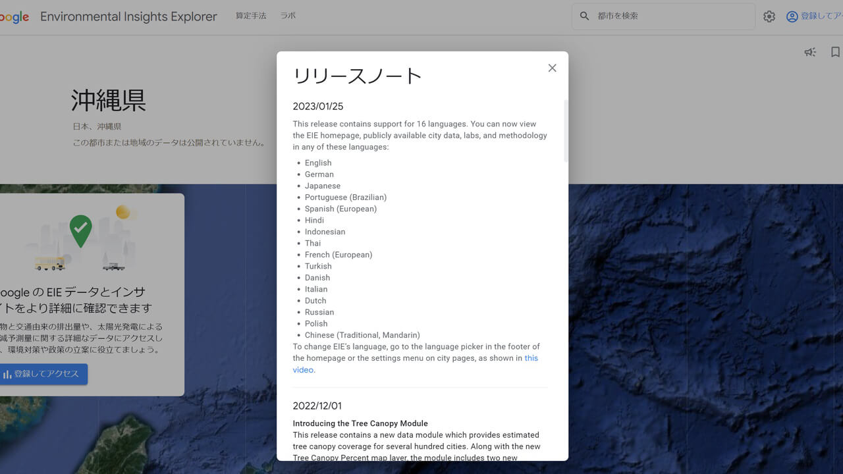The height and width of the screenshot is (474, 843).
Task: Click the bar-chart icon on the access button
Action: pyautogui.click(x=9, y=374)
